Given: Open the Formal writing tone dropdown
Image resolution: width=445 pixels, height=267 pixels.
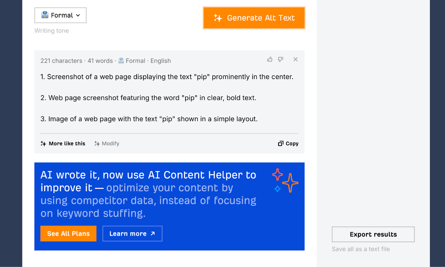Looking at the screenshot, I should tap(60, 15).
